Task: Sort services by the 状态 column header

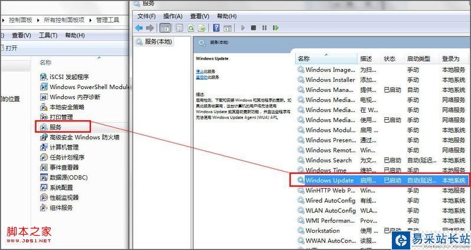Action: click(x=392, y=58)
